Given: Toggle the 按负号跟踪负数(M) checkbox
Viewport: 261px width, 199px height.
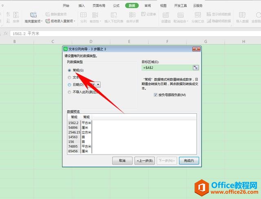Looking at the screenshot, I should (155, 95).
